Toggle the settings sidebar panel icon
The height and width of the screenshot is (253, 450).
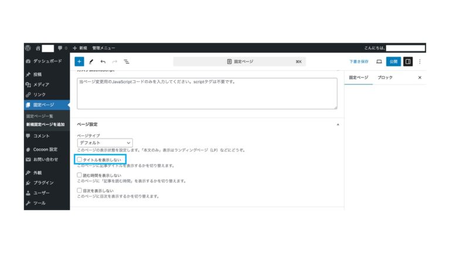pyautogui.click(x=408, y=61)
